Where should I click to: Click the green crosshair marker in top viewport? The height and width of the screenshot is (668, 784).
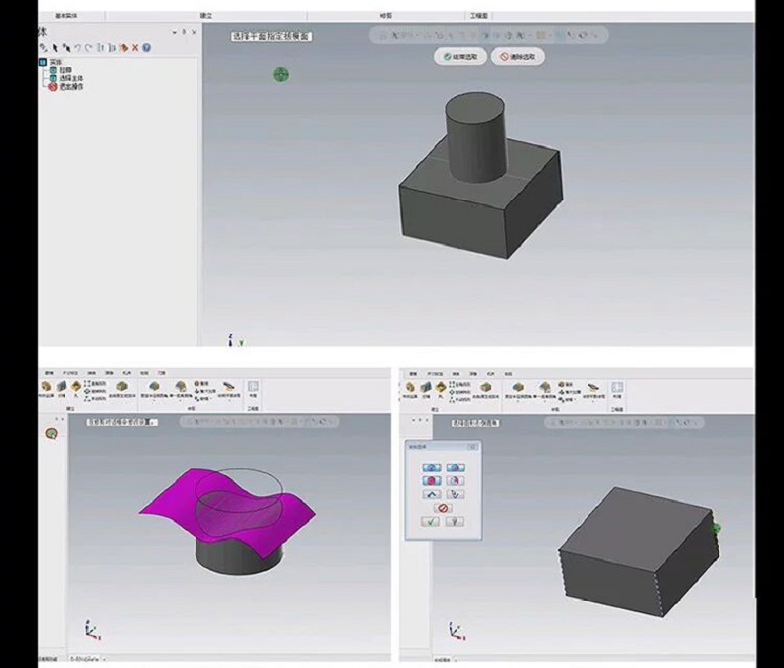[x=281, y=74]
